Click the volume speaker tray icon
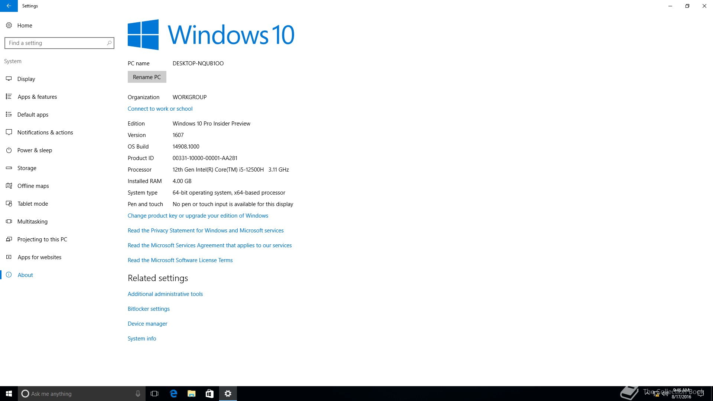The height and width of the screenshot is (401, 713). [x=665, y=394]
